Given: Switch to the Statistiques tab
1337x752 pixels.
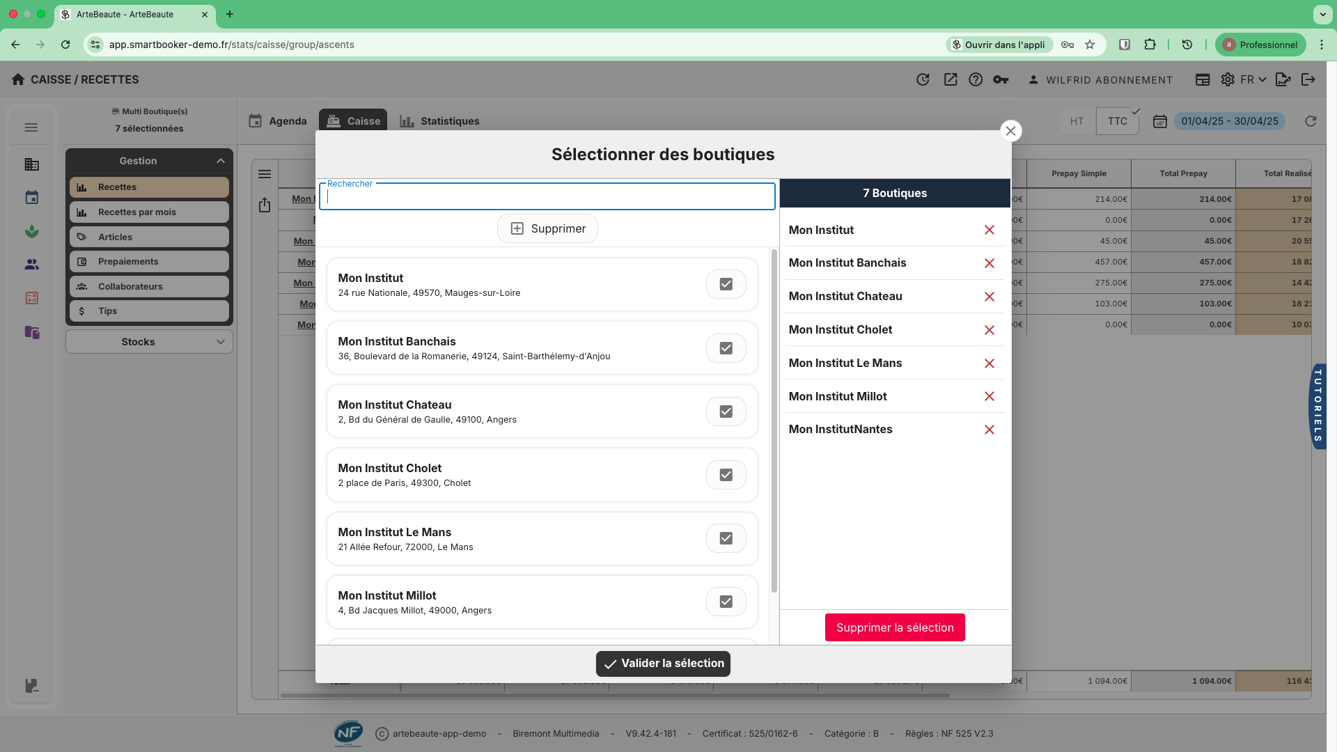Looking at the screenshot, I should click(x=441, y=120).
